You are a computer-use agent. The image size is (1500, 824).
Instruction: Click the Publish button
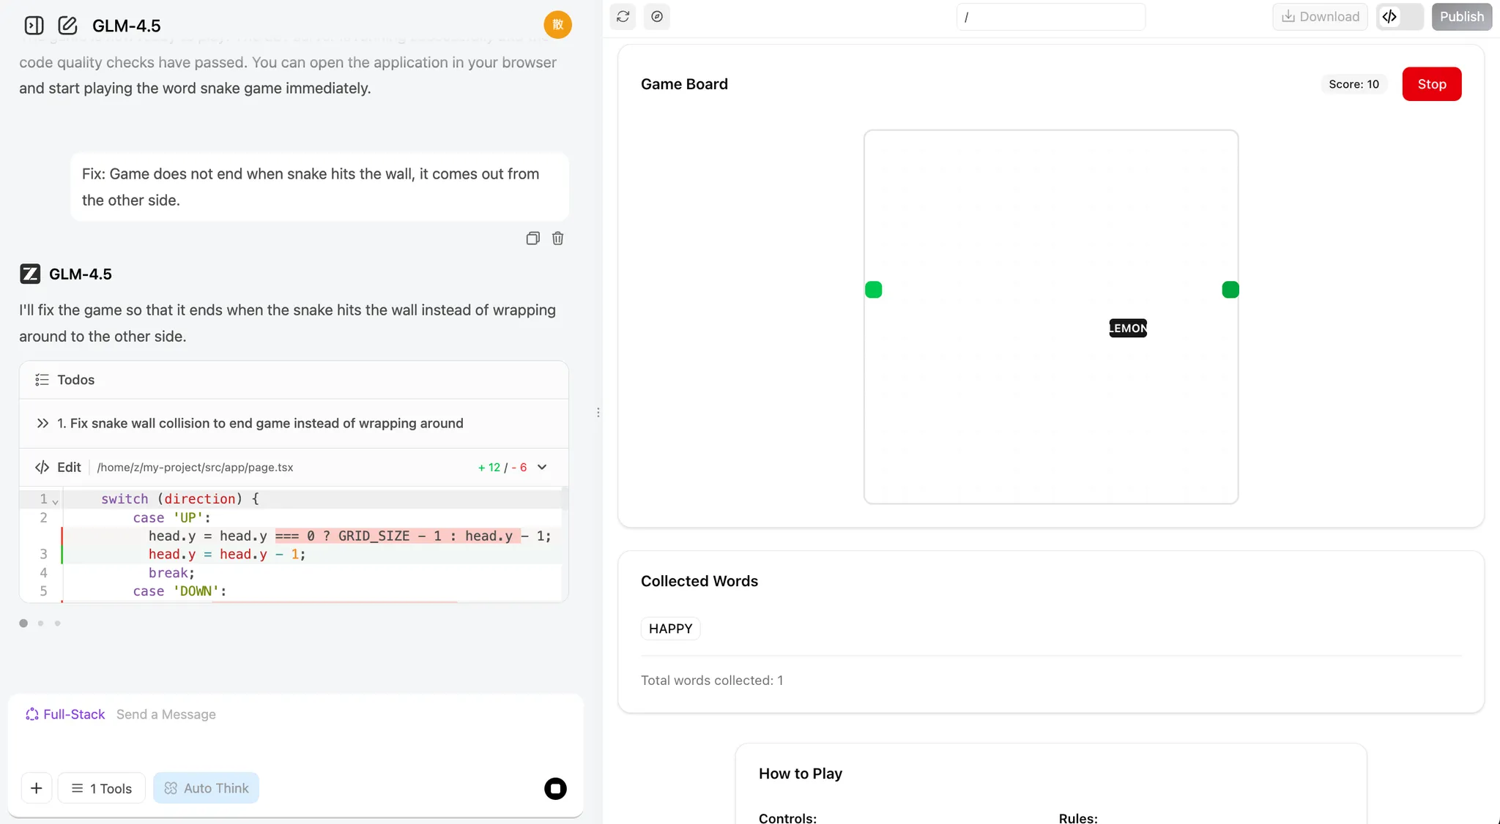click(x=1461, y=17)
